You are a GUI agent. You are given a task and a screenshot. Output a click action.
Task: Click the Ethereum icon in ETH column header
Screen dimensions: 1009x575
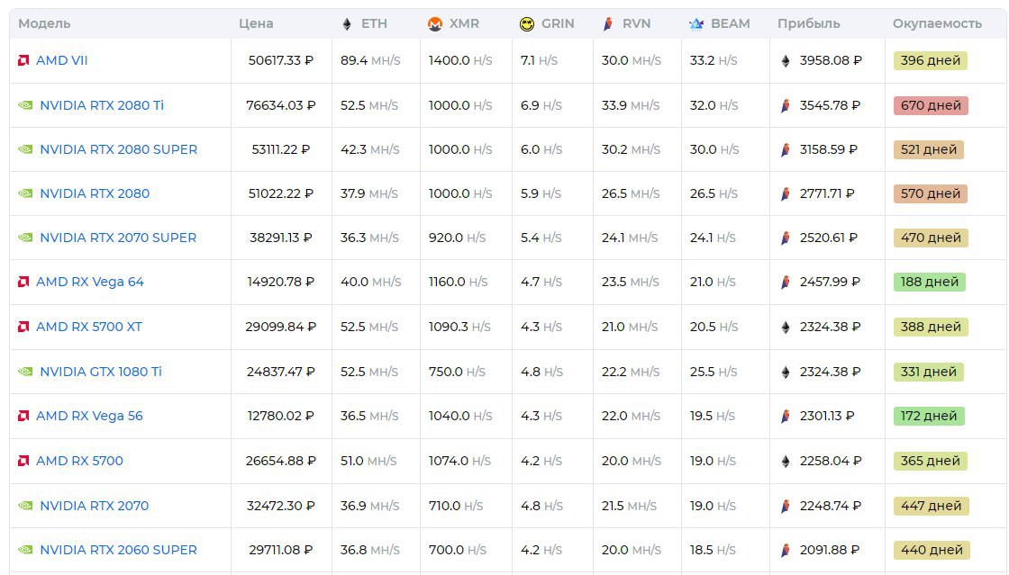click(x=347, y=24)
